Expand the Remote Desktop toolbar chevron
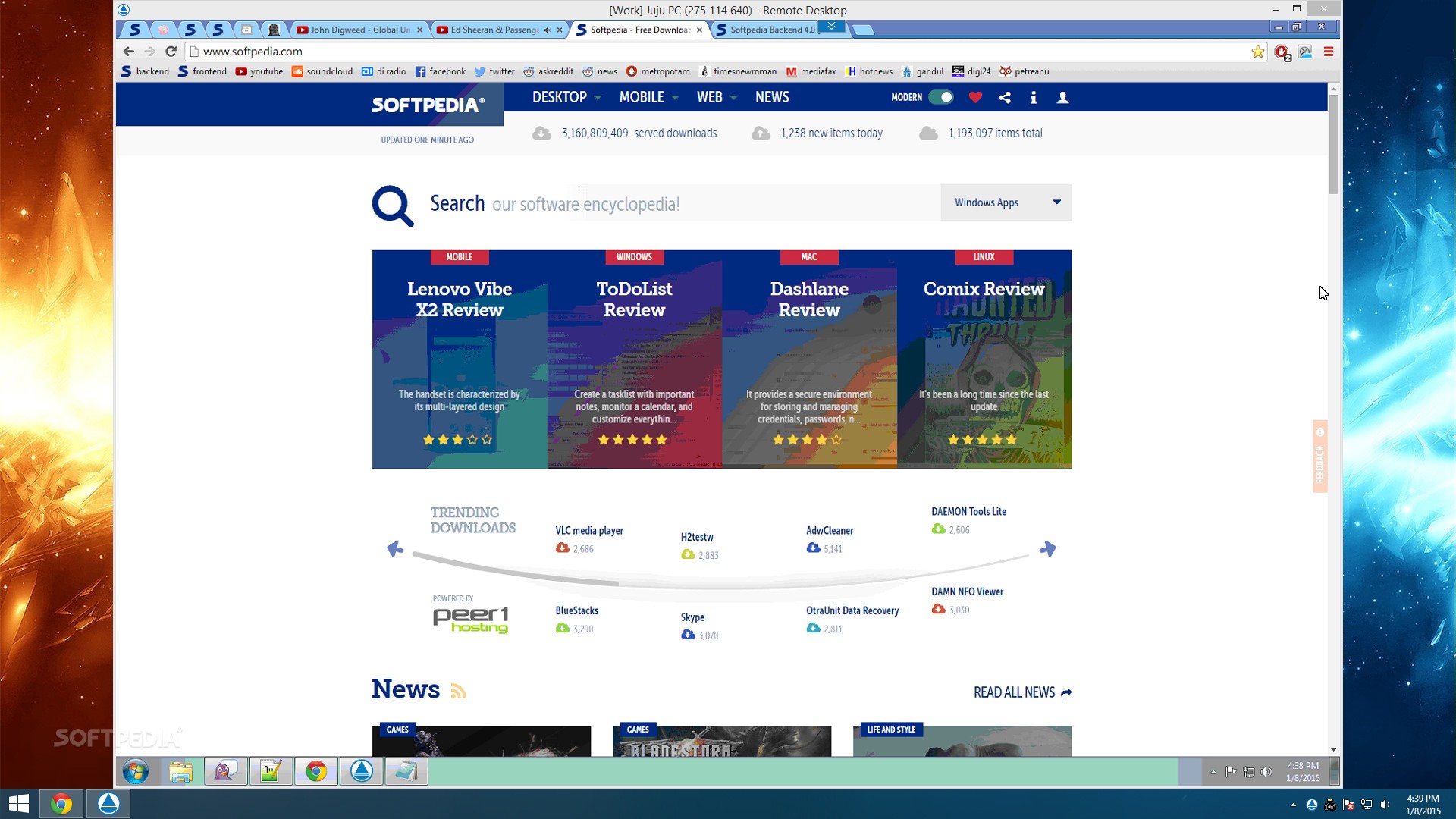This screenshot has width=1456, height=819. [831, 27]
